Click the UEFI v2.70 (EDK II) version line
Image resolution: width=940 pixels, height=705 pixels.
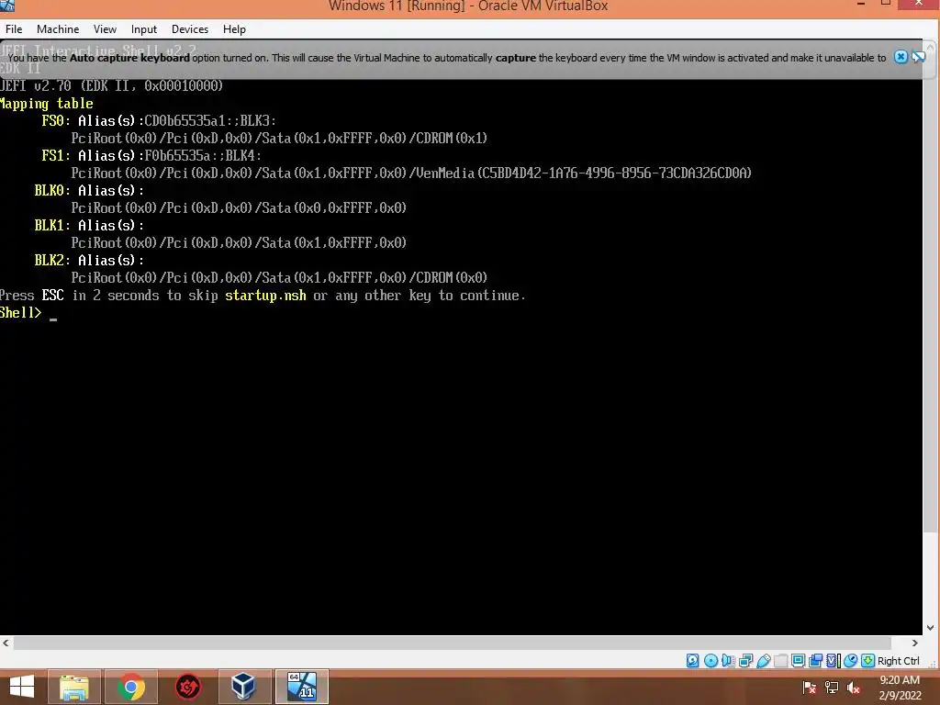(111, 85)
